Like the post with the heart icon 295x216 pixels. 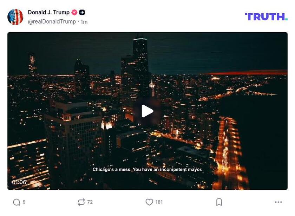pos(149,202)
